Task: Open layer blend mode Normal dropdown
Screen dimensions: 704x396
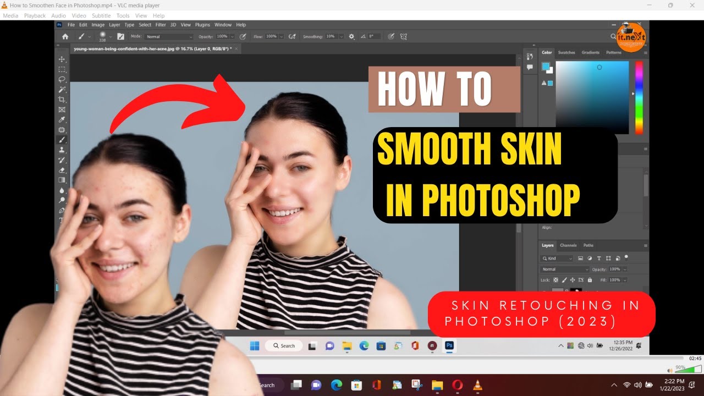Action: click(x=565, y=269)
